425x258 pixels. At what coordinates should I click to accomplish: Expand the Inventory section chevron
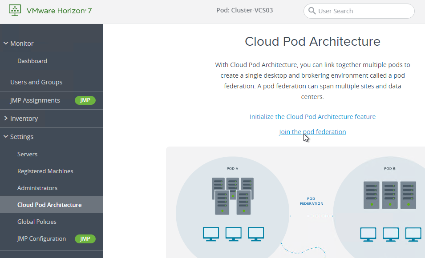[6, 119]
